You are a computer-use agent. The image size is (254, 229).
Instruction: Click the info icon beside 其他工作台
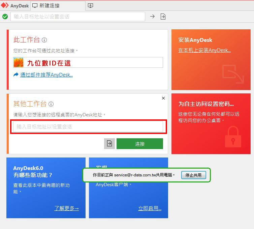(x=51, y=104)
